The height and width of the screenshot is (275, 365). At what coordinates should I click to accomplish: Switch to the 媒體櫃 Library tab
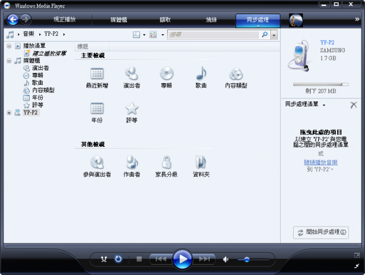[x=119, y=20]
